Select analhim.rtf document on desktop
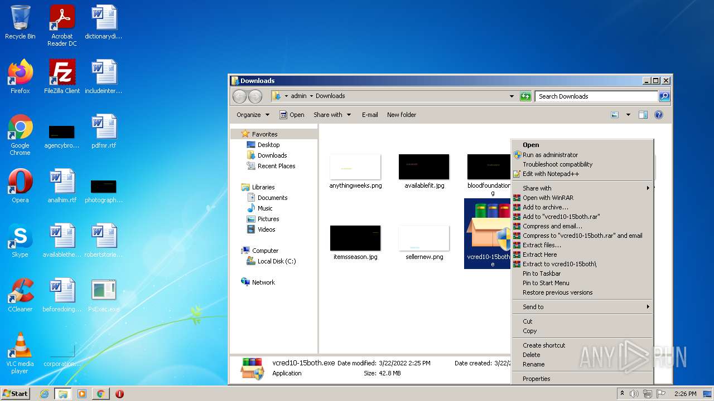This screenshot has width=714, height=401. point(62,185)
